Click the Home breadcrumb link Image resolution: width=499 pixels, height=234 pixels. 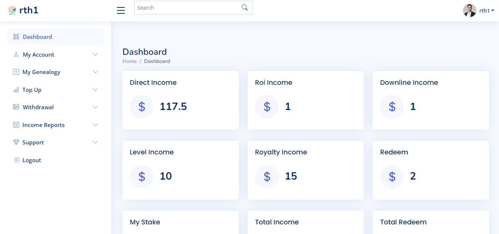[129, 61]
